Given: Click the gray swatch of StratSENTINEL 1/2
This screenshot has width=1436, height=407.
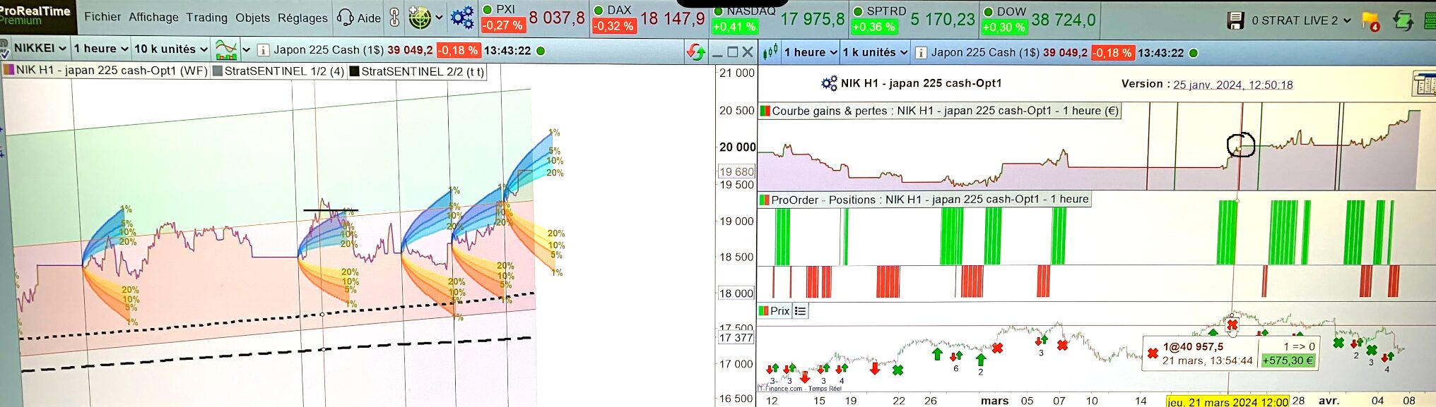Looking at the screenshot, I should (x=217, y=71).
